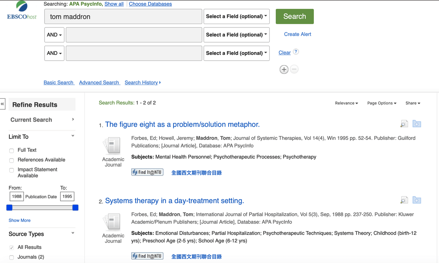Add figure eight article to folder
This screenshot has width=439, height=263.
[x=417, y=124]
